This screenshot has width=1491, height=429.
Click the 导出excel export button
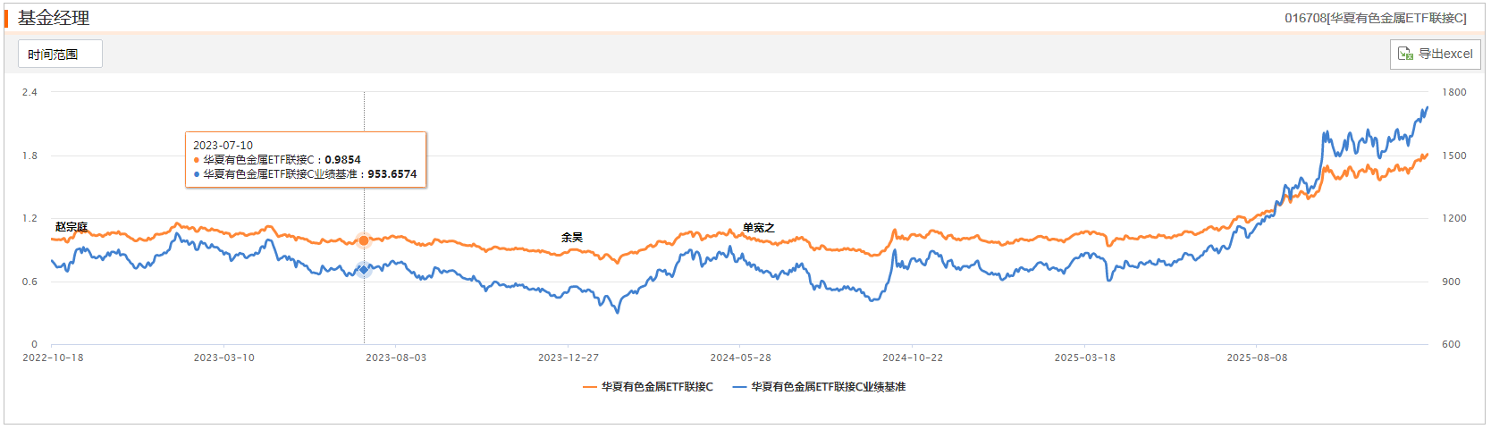[x=1435, y=54]
